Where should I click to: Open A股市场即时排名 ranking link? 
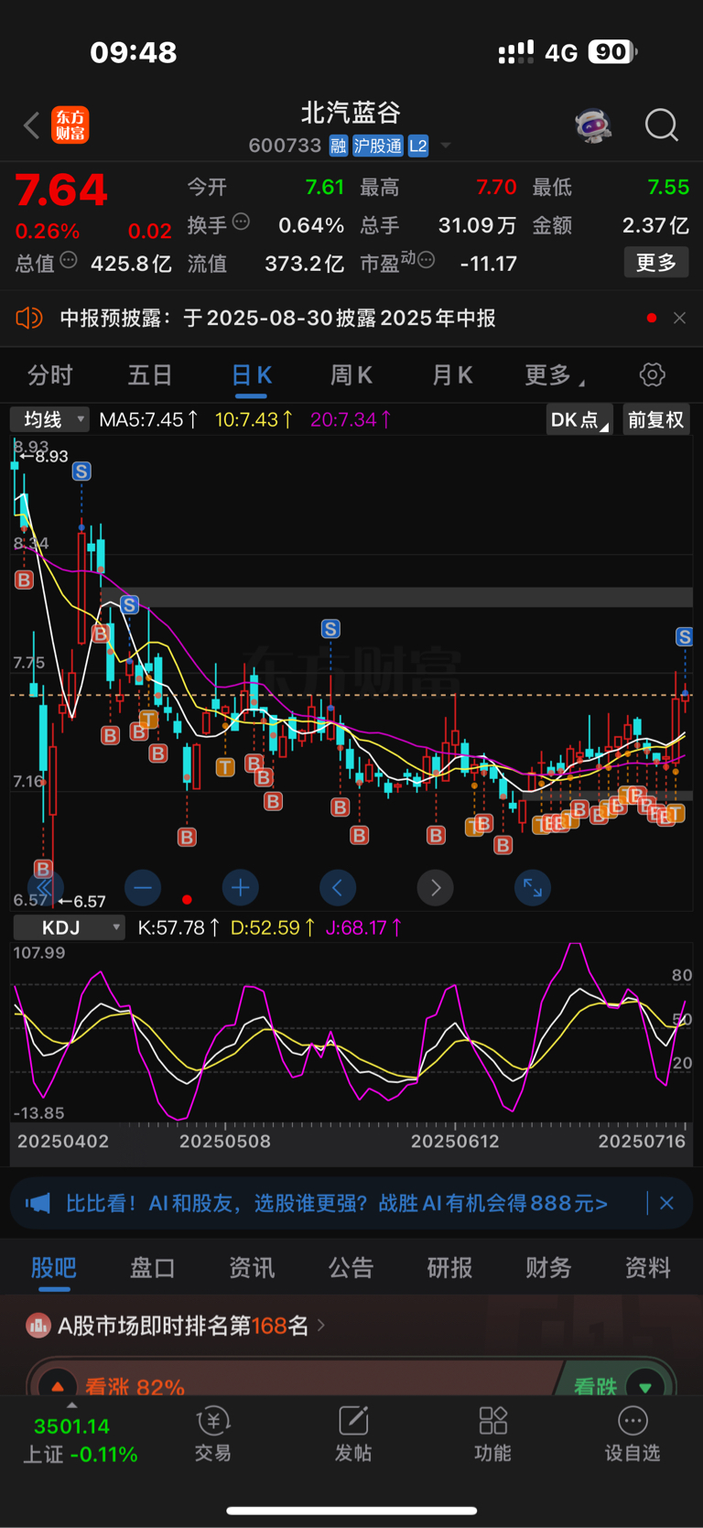[192, 1325]
